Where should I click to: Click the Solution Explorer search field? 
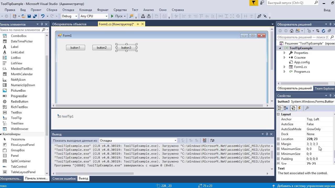[x=303, y=37]
